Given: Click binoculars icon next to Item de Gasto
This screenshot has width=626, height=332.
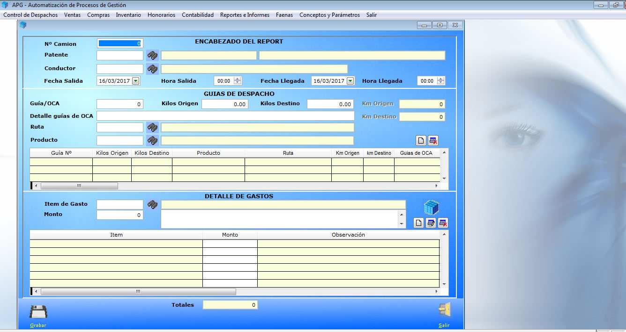Looking at the screenshot, I should coord(152,204).
